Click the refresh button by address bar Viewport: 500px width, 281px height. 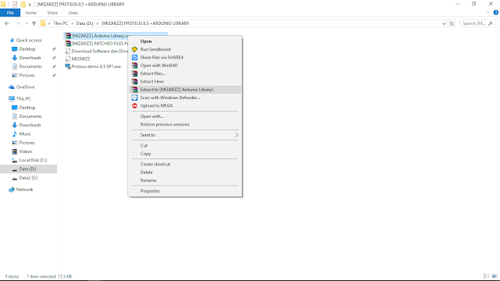452,23
